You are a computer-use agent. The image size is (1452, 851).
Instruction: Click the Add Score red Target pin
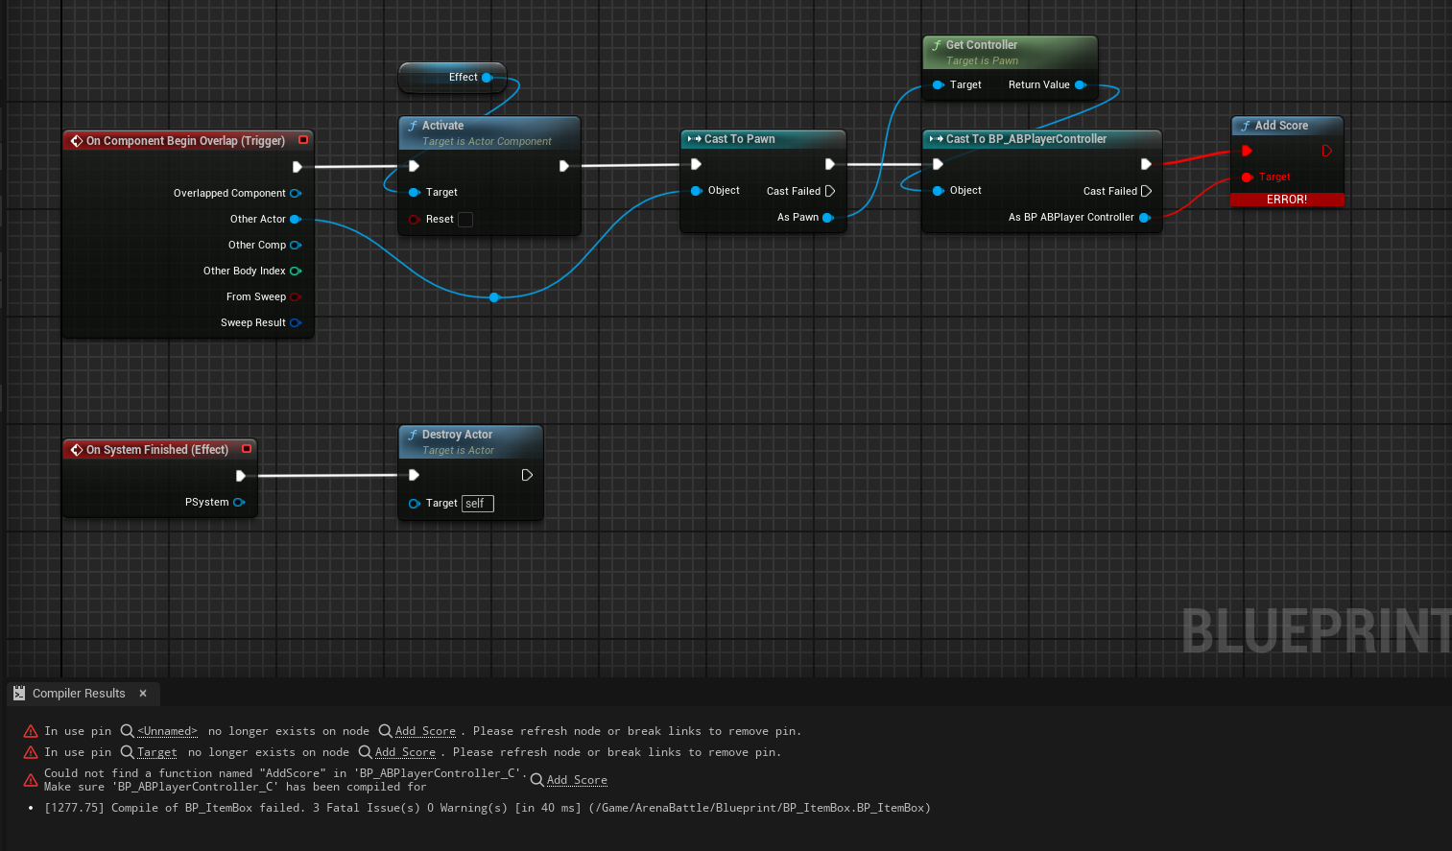point(1248,177)
